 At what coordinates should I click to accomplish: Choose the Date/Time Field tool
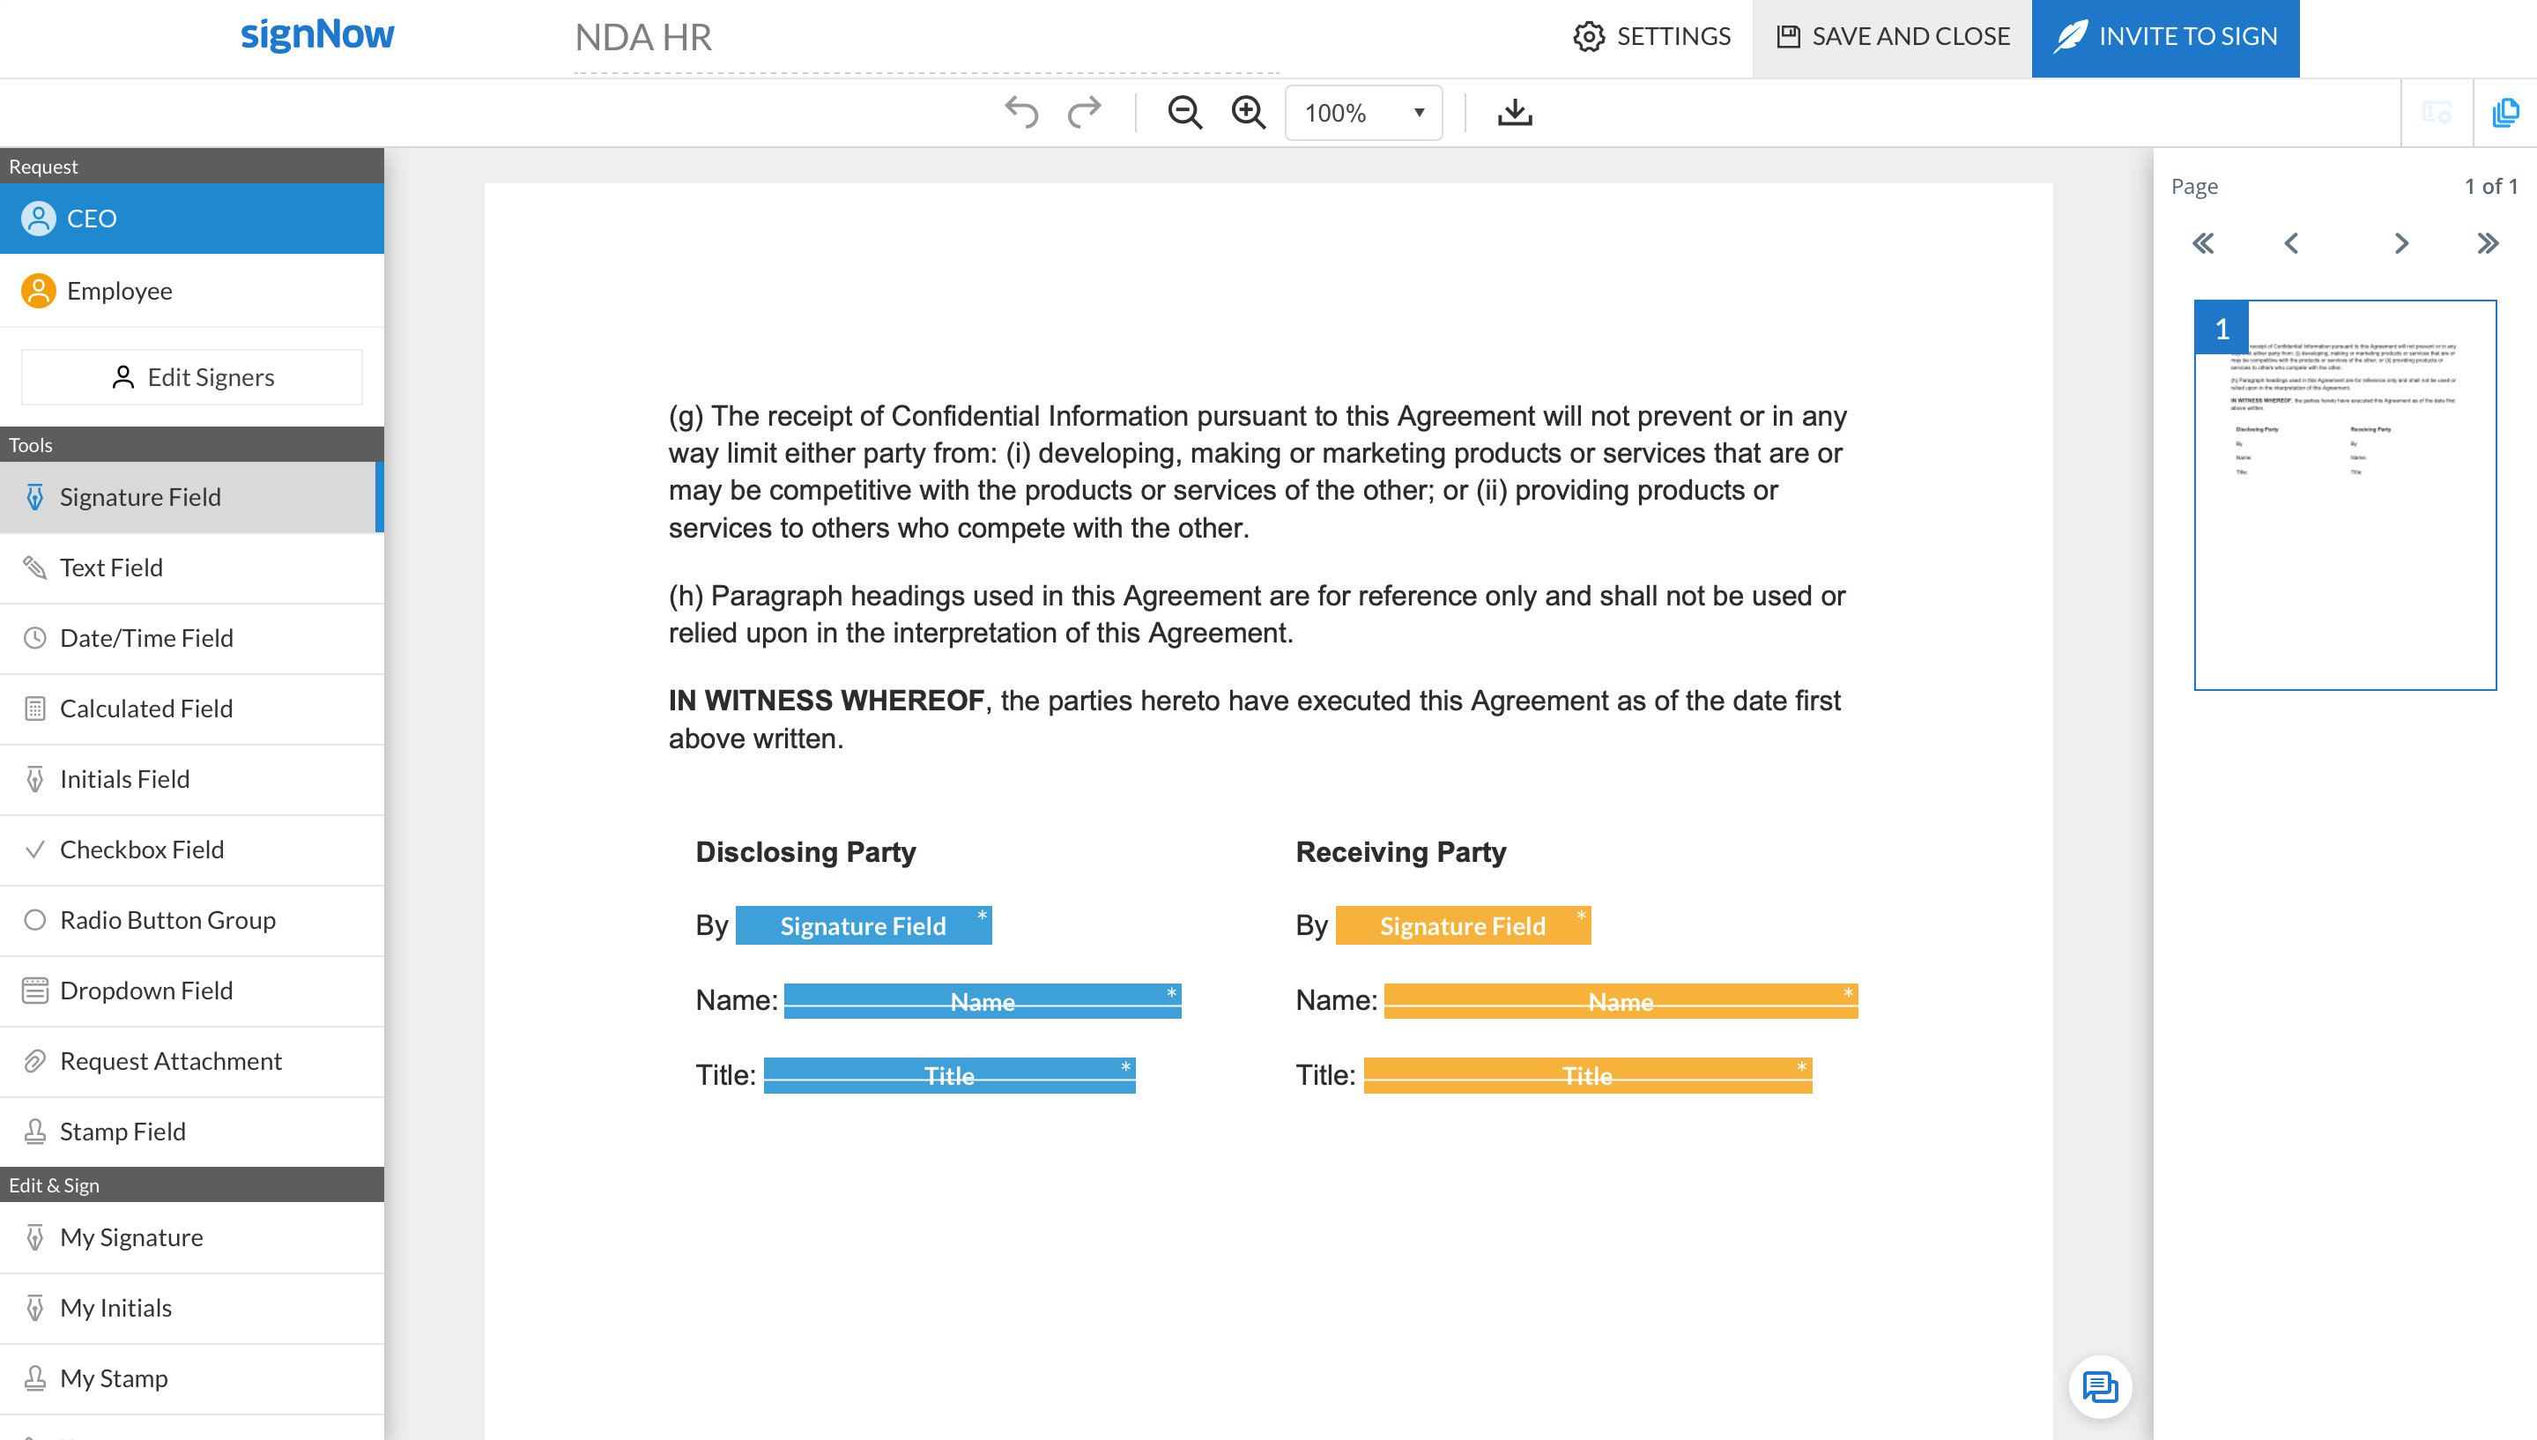pyautogui.click(x=146, y=638)
